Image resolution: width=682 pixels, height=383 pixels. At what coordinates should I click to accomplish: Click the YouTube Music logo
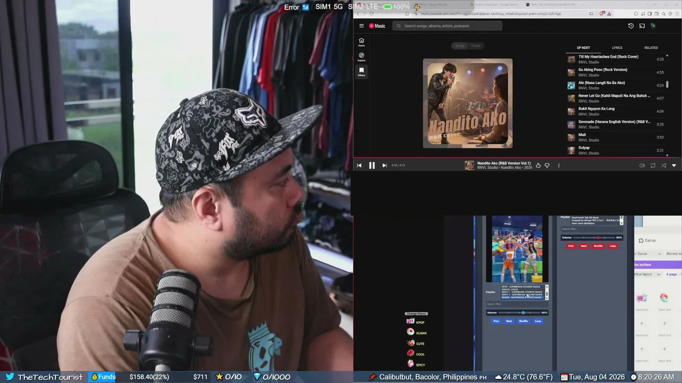pos(377,26)
